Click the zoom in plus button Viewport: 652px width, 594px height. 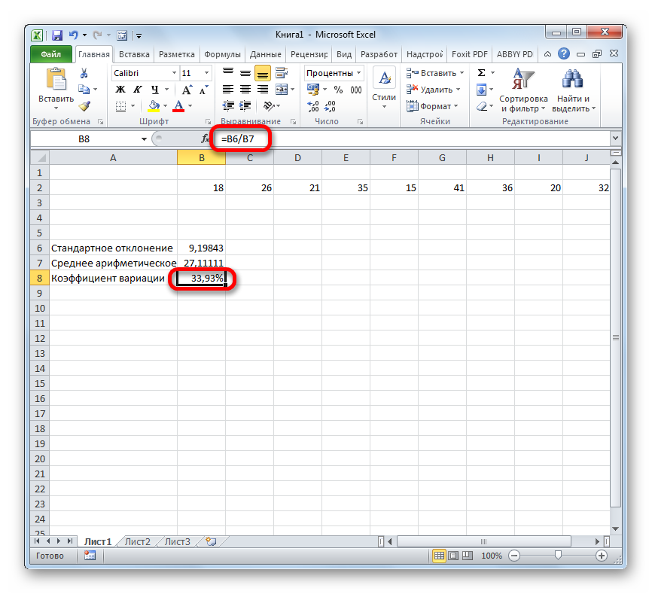(x=602, y=556)
